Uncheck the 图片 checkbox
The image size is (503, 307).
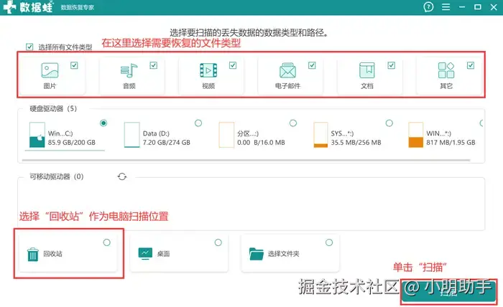[x=74, y=65]
